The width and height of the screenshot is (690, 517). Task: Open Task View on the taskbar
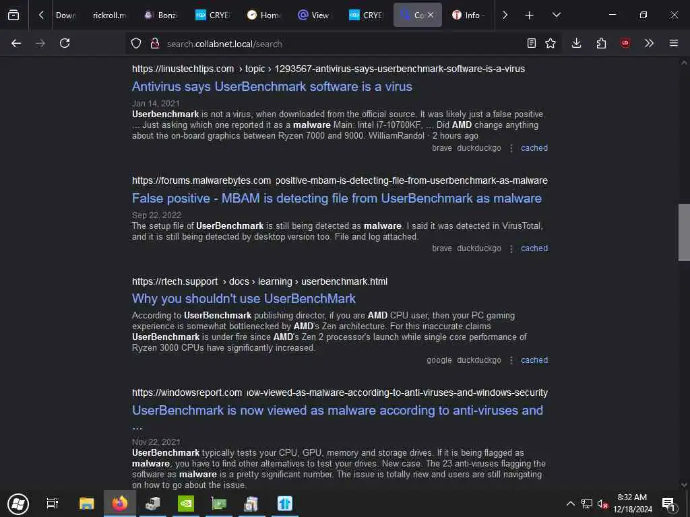coord(53,504)
